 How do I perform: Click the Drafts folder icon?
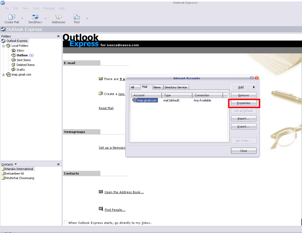click(13, 70)
